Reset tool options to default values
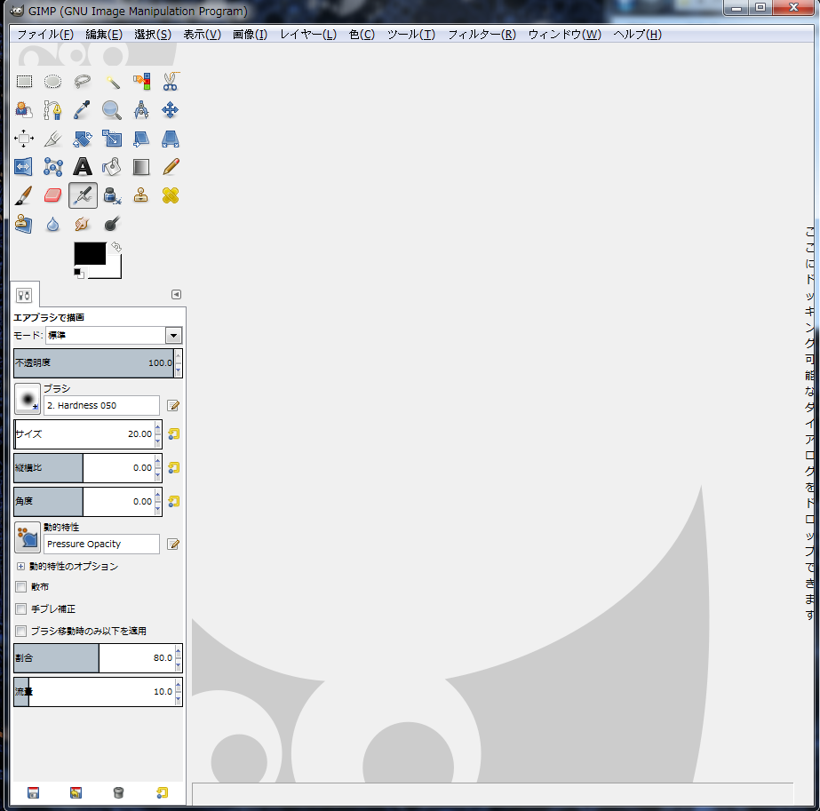The height and width of the screenshot is (811, 820). coord(162,792)
